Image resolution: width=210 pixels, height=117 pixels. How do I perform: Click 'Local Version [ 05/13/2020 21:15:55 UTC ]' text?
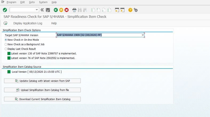[x=37, y=72]
